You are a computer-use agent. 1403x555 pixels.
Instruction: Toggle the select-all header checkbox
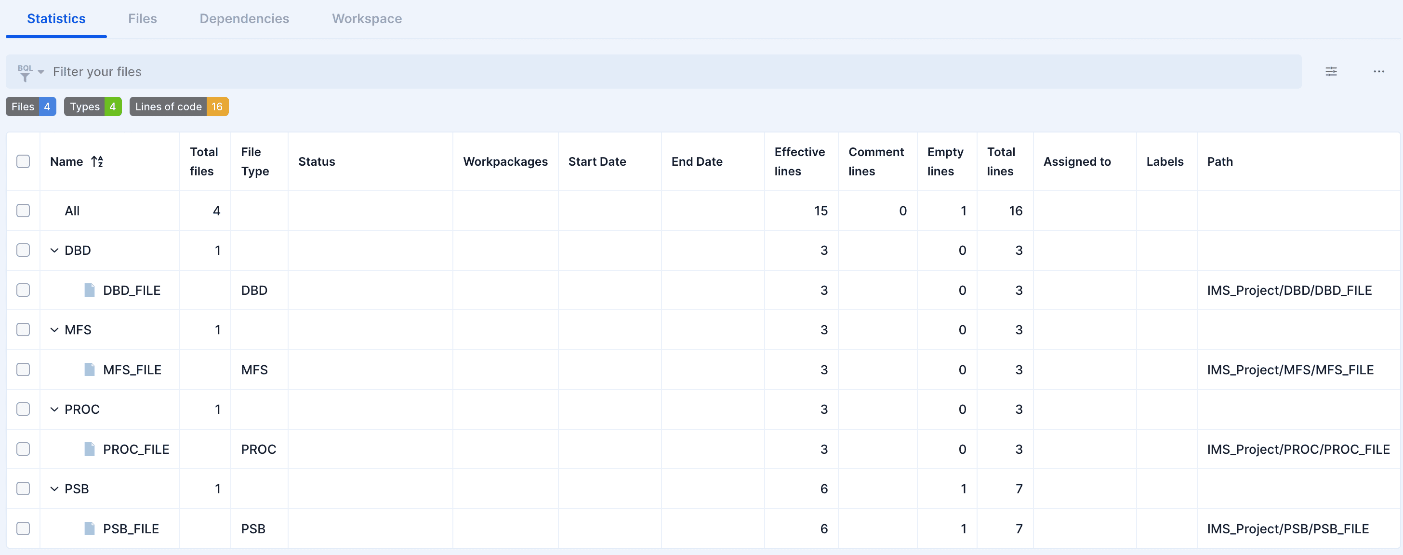[23, 162]
